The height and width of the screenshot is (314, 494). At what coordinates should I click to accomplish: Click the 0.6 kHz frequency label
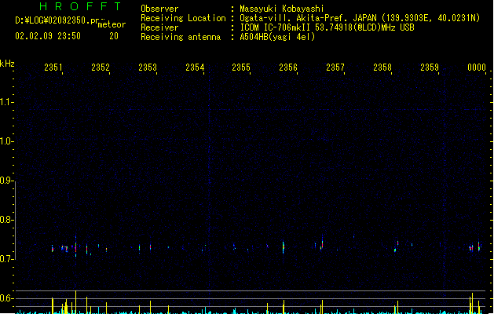pos(6,298)
